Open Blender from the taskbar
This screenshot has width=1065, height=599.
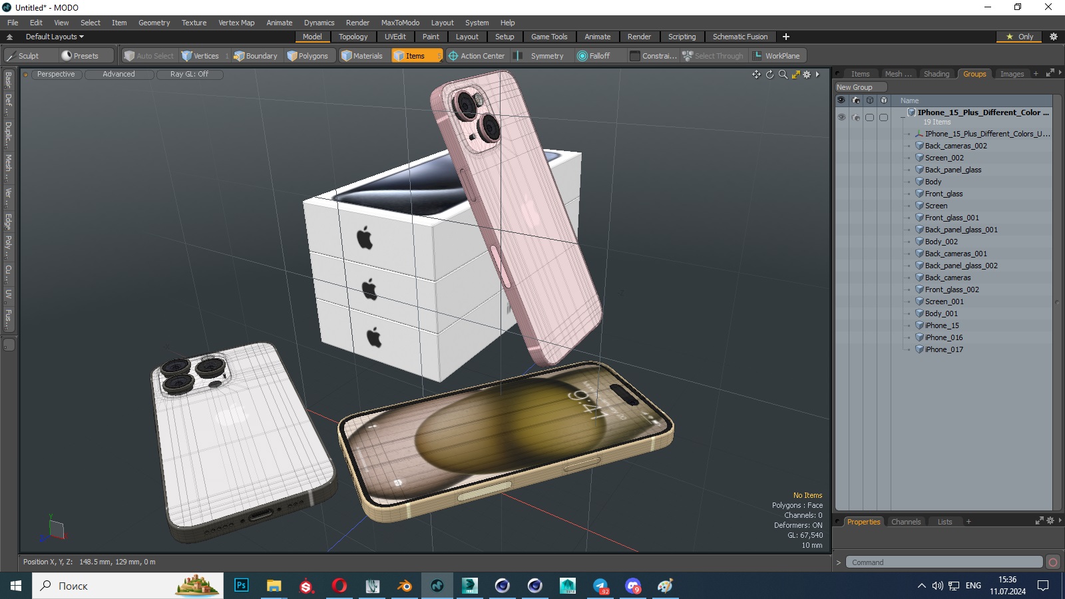point(405,586)
